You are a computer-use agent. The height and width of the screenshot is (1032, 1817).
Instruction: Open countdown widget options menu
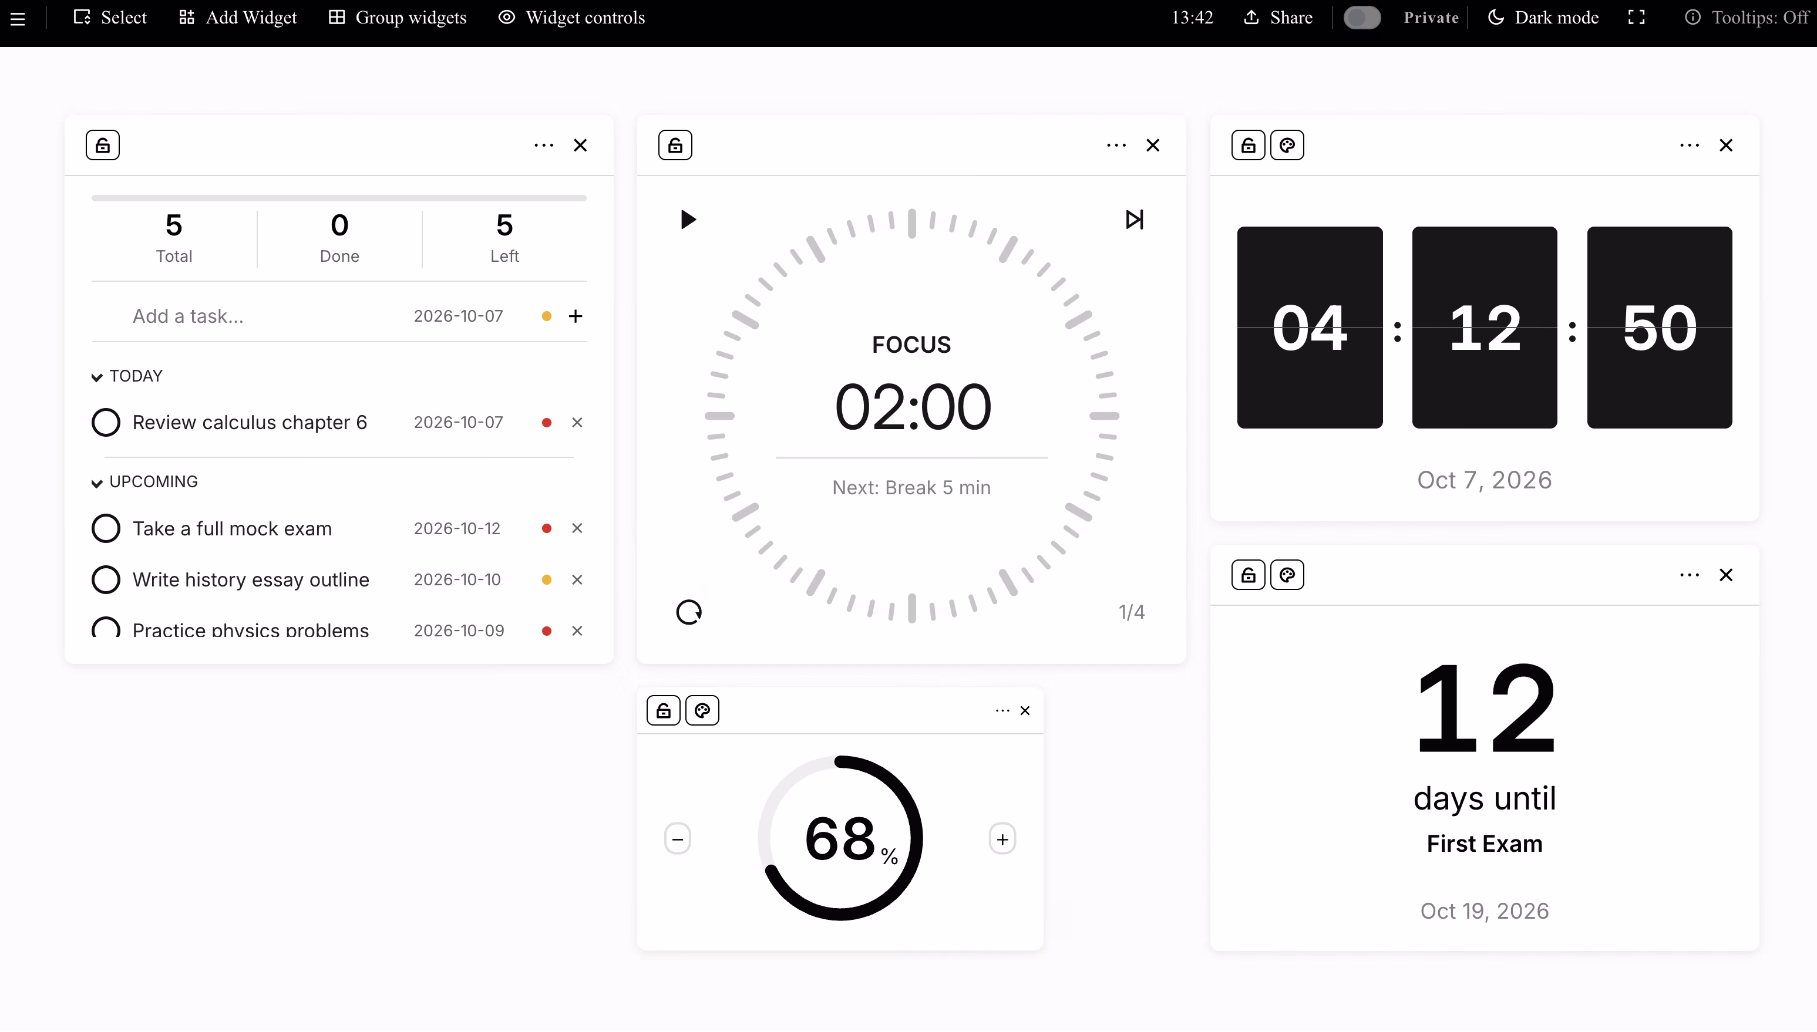(x=1690, y=575)
